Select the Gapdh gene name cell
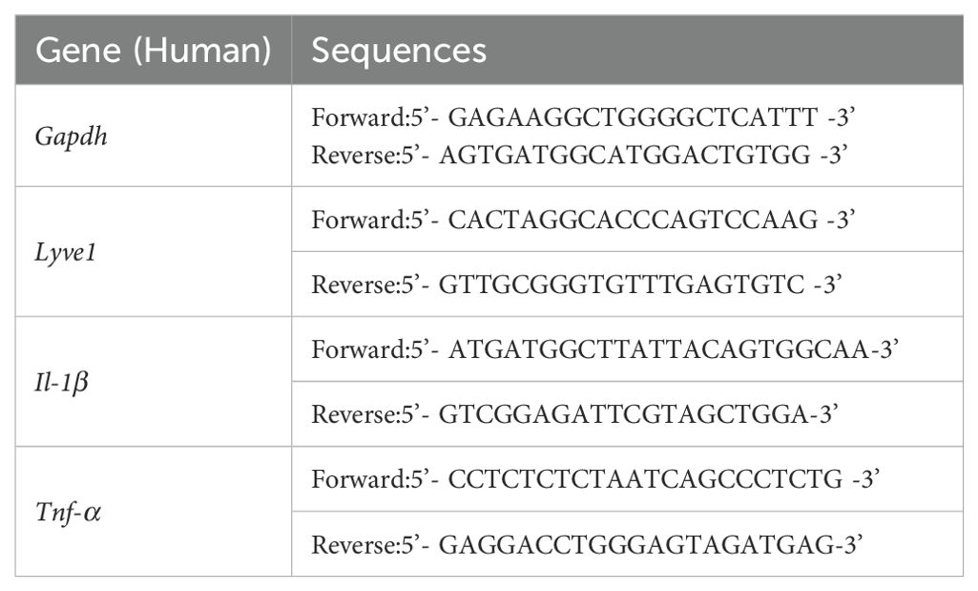This screenshot has width=978, height=591. [x=154, y=136]
